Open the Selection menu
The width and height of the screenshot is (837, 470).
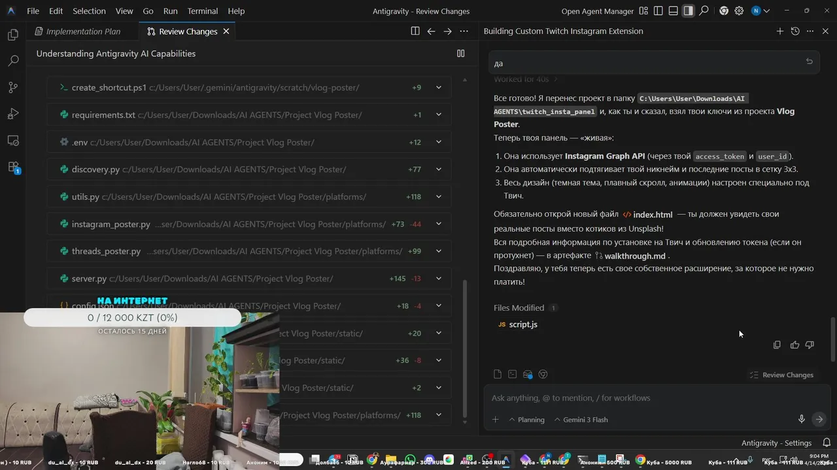pos(89,11)
